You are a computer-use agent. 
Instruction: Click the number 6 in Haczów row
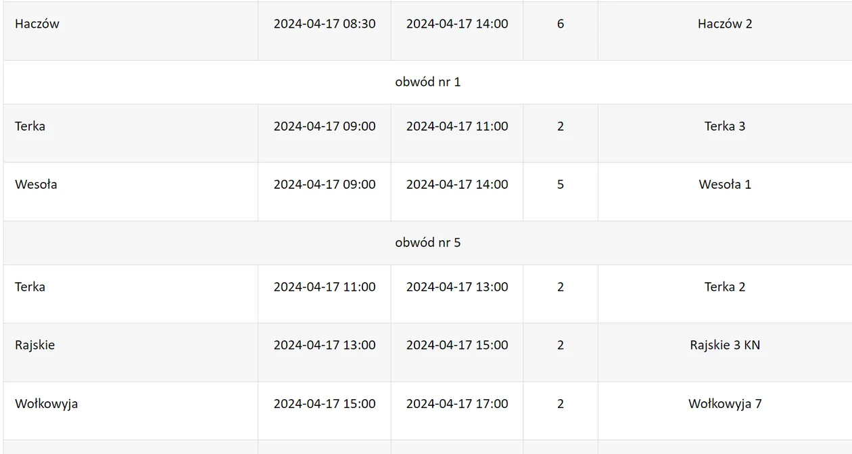[x=561, y=24]
